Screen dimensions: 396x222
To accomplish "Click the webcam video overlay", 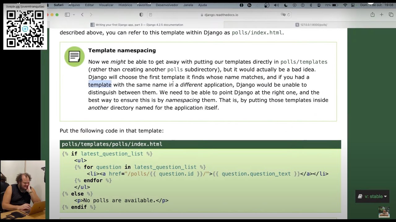I will pyautogui.click(x=23, y=190).
